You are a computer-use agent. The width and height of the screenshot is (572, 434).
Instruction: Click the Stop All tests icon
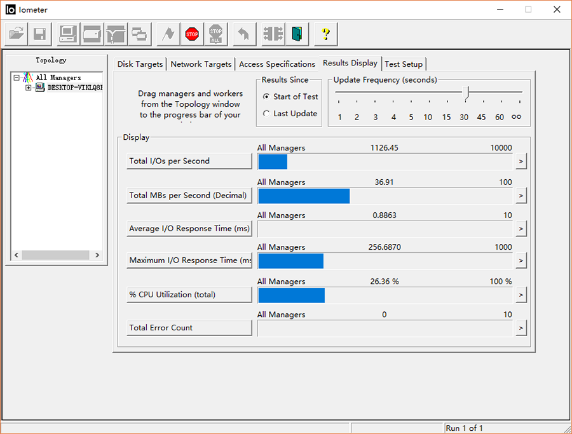(216, 34)
